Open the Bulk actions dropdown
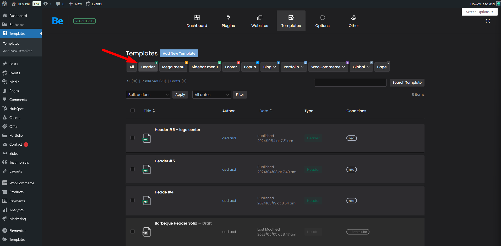The height and width of the screenshot is (246, 501). pos(148,95)
